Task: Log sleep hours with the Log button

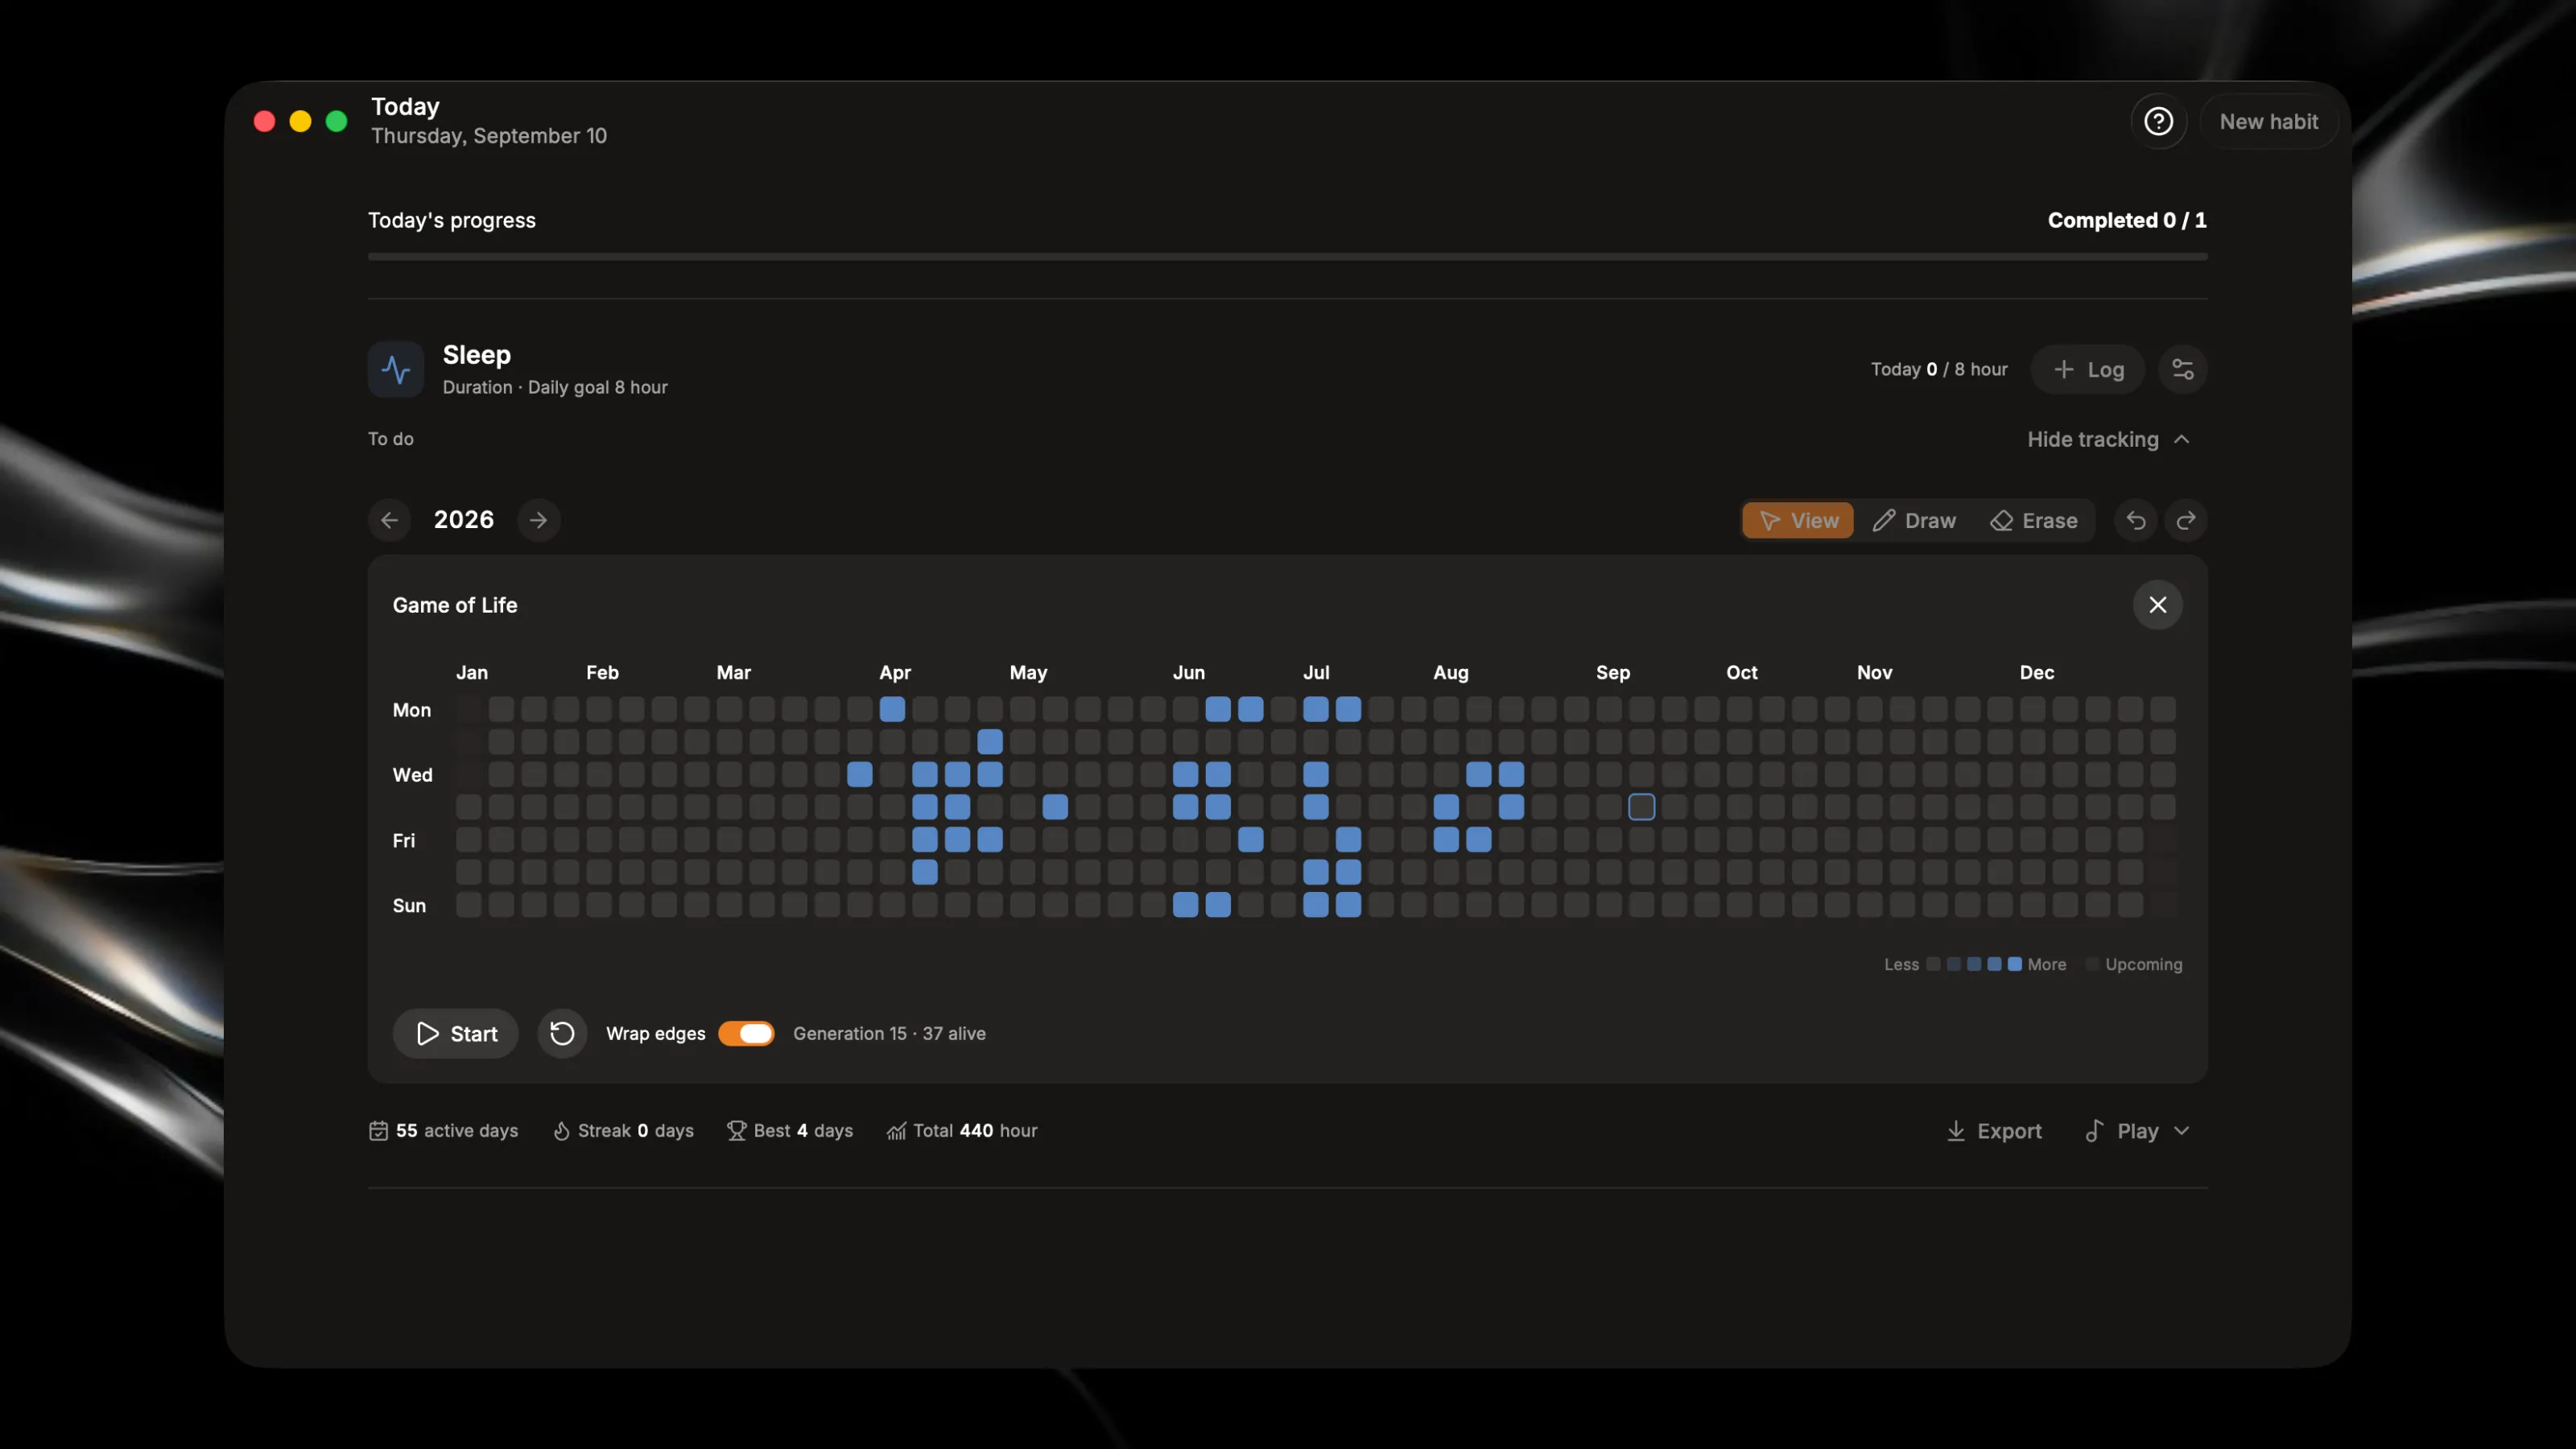Action: [2088, 369]
